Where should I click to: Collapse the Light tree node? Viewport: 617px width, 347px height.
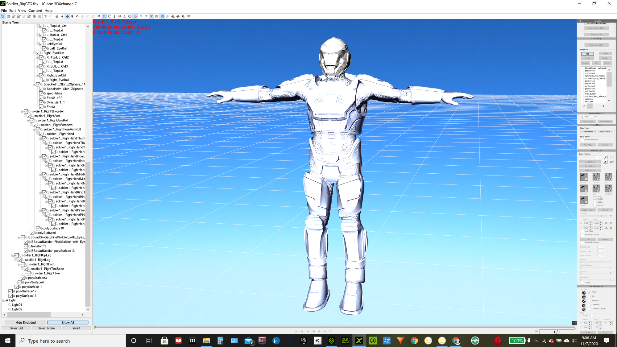[x=4, y=300]
